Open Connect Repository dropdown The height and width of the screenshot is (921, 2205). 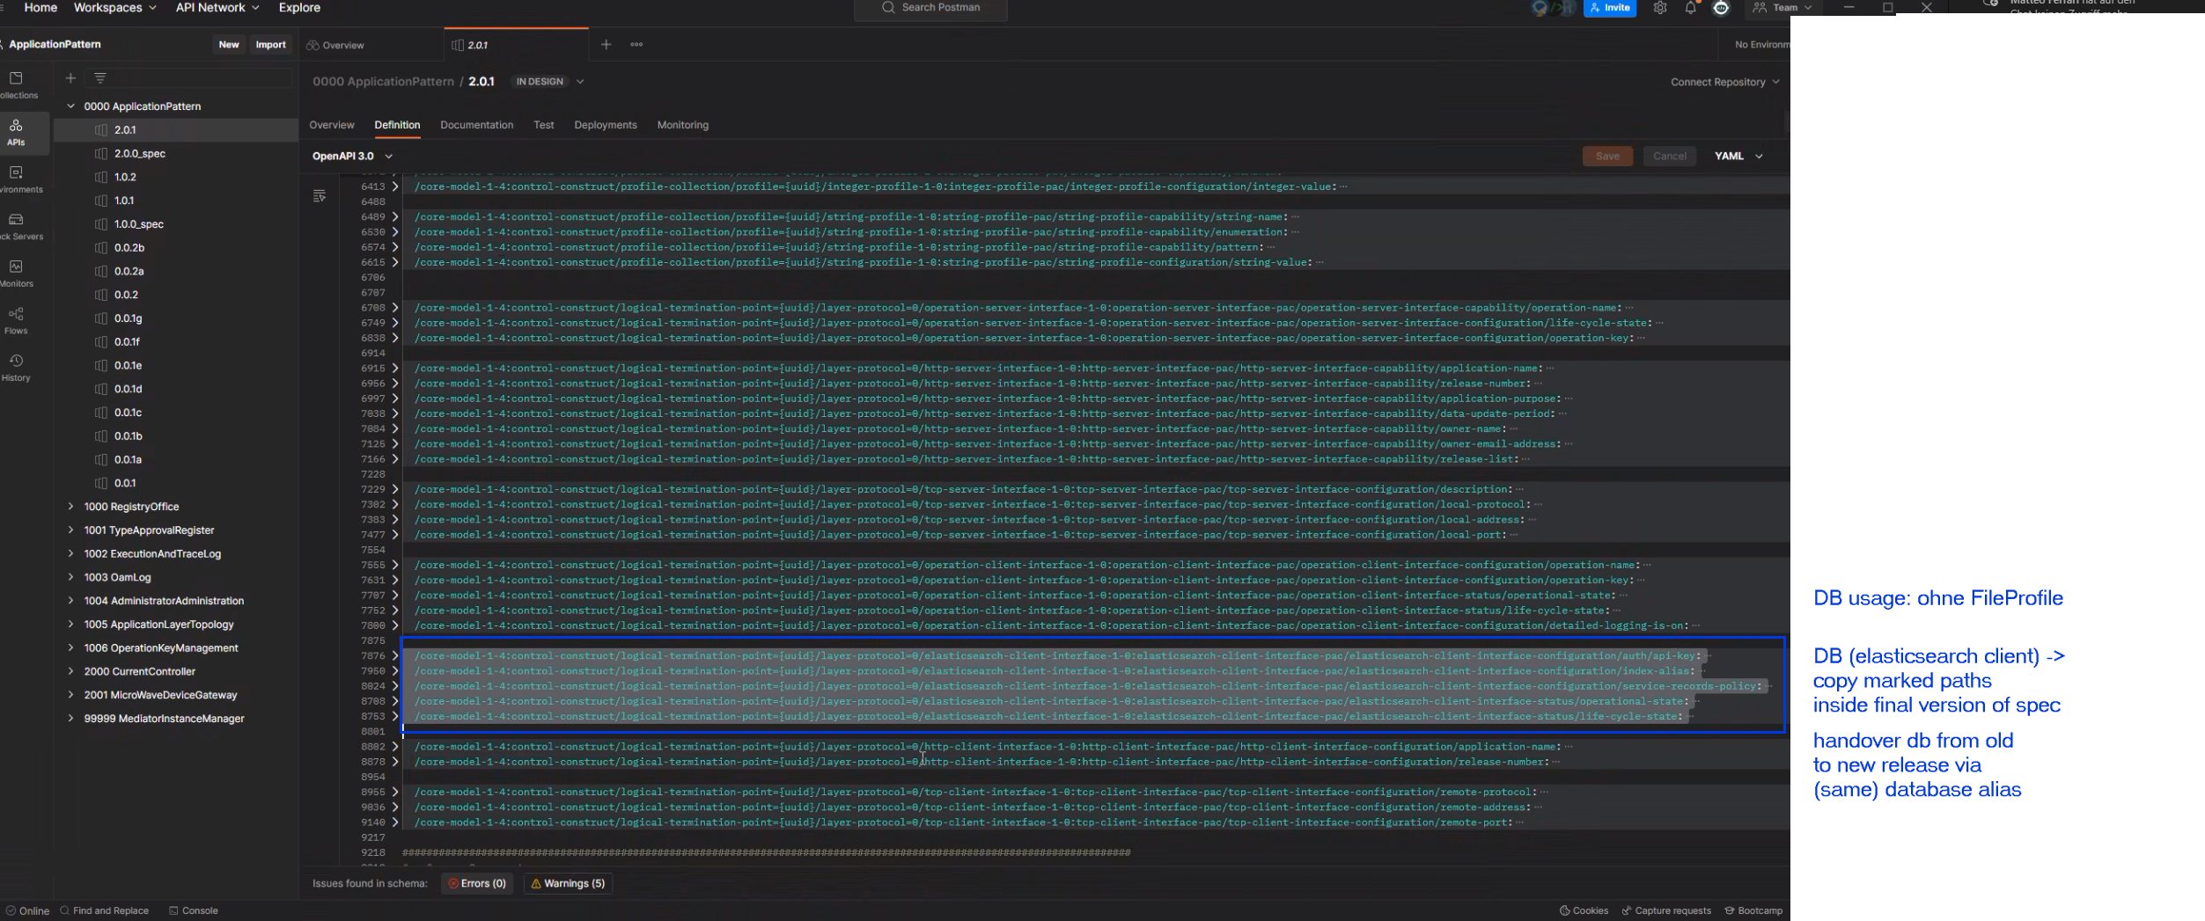pos(1724,82)
